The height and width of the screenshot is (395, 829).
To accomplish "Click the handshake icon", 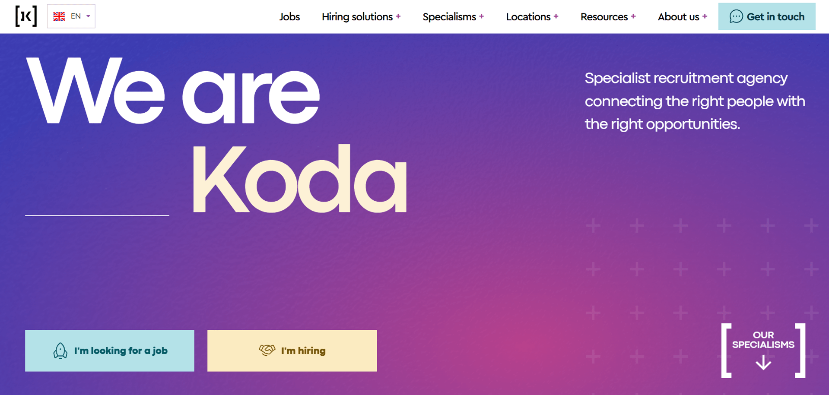I will [x=267, y=350].
